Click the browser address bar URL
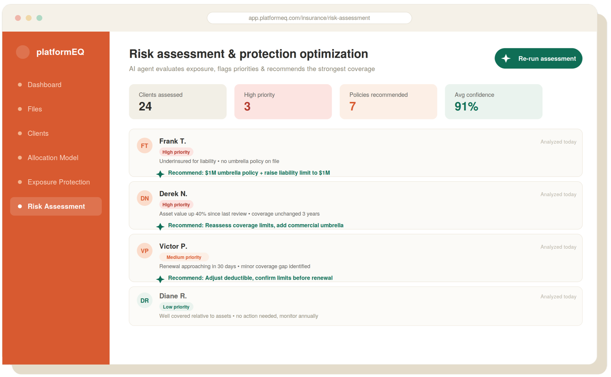 (x=309, y=18)
